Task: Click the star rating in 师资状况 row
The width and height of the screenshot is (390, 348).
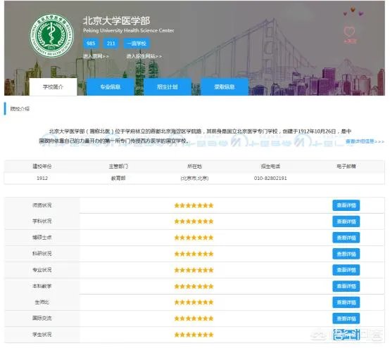Action: 194,205
